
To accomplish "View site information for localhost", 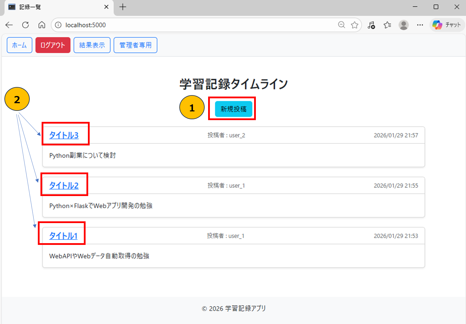I will tap(58, 25).
